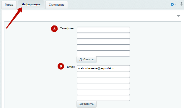Collapse the section with the gray triangle
The image size is (184, 108).
click(x=178, y=16)
